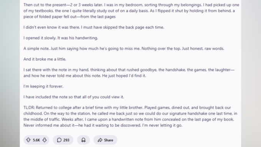Image resolution: width=261 pixels, height=147 pixels.
Task: Click the phrase 'from the last pages'
Action: click(x=98, y=17)
